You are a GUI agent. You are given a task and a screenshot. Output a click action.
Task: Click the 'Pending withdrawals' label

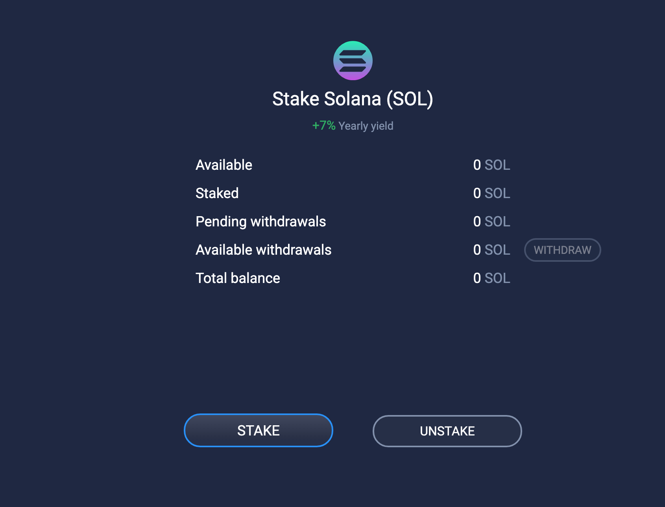click(x=261, y=222)
